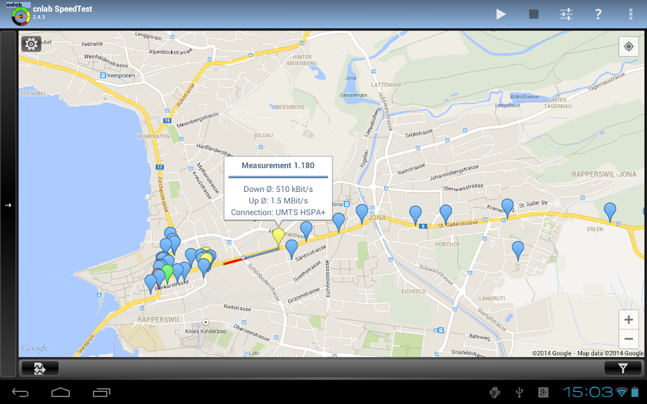Screen dimensions: 647x404
Task: Select the blue pin on Merkurstrasse
Action: (x=150, y=283)
